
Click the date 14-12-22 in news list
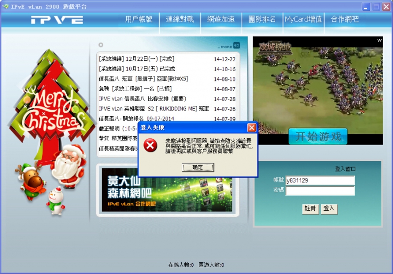tap(225, 59)
